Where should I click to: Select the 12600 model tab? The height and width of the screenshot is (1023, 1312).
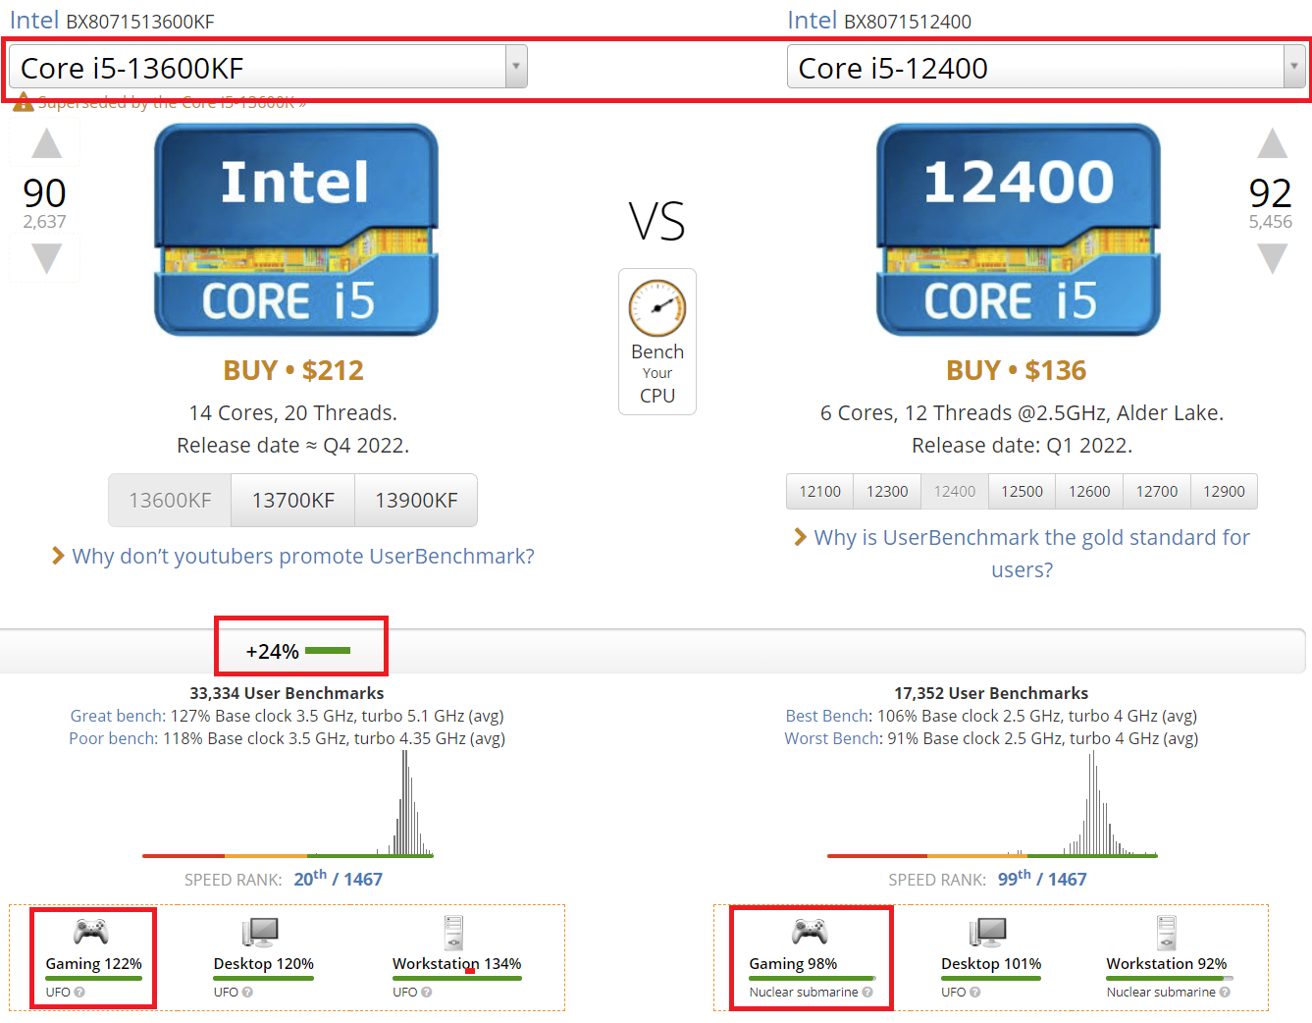point(1089,492)
